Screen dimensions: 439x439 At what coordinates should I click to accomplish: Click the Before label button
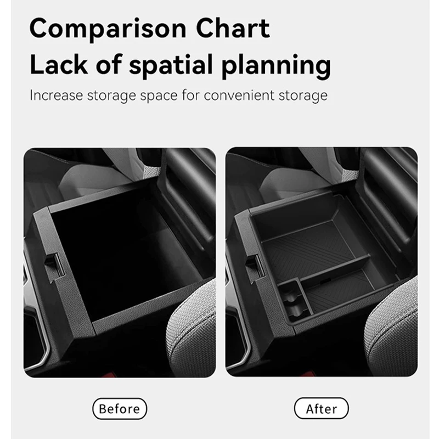120,409
